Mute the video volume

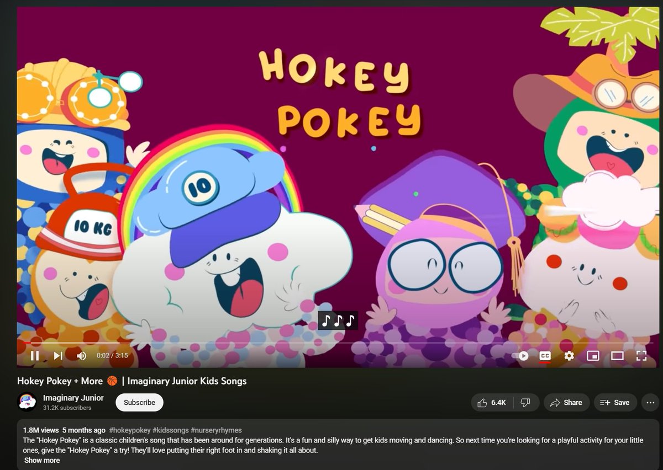tap(81, 356)
